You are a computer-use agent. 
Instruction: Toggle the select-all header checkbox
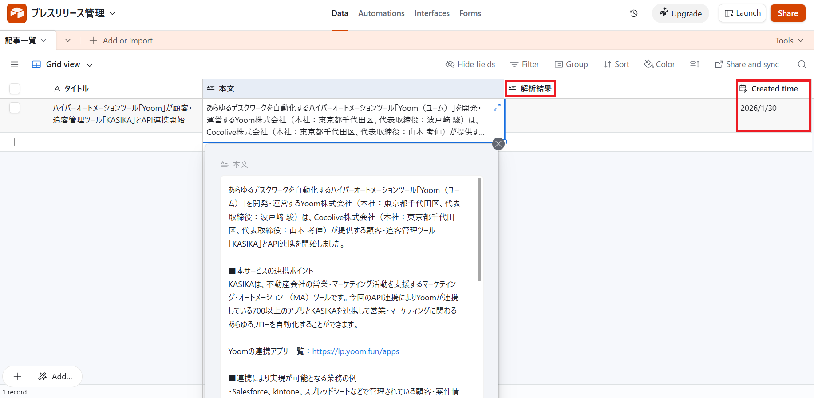pyautogui.click(x=15, y=89)
